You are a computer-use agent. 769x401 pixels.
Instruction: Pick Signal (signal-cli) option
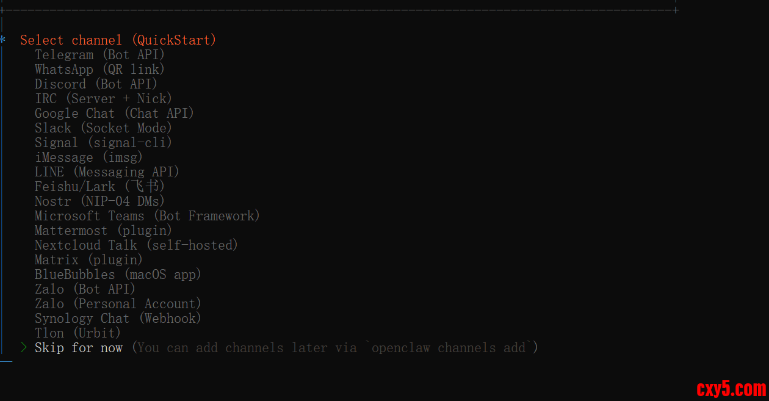(x=103, y=143)
